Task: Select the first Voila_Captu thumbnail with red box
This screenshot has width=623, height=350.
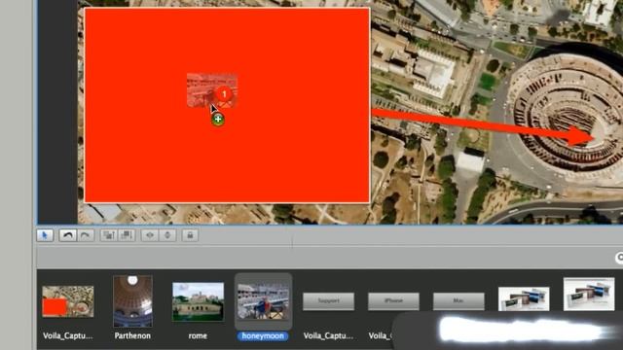Action: [x=68, y=301]
